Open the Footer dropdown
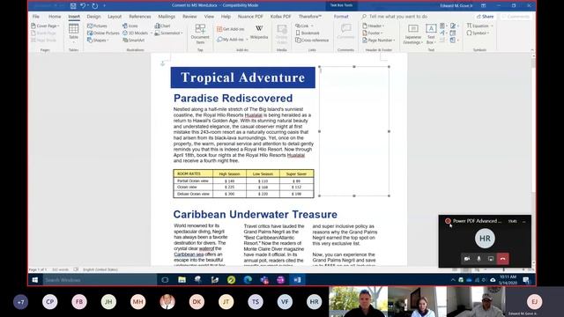The width and height of the screenshot is (564, 317). (373, 33)
